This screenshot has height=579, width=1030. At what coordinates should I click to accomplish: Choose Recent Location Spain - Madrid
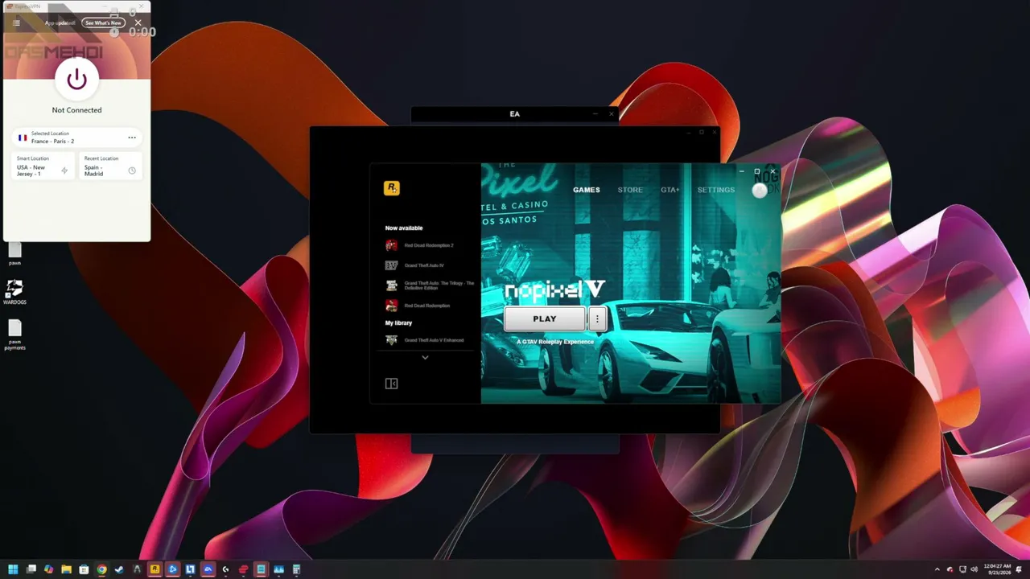[x=110, y=166]
